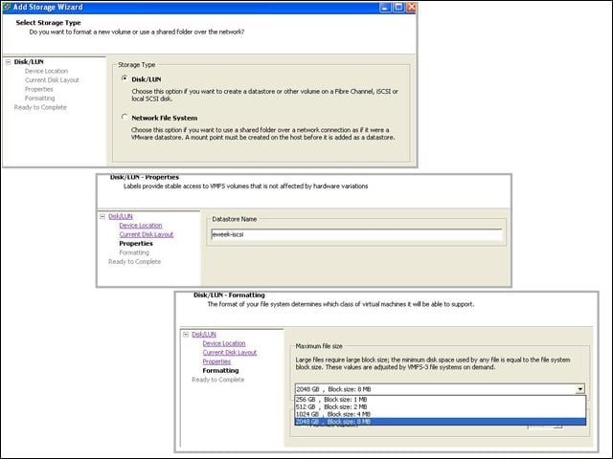Click the Formatting step in the first wizard sidebar
This screenshot has height=459, width=613.
click(x=40, y=98)
